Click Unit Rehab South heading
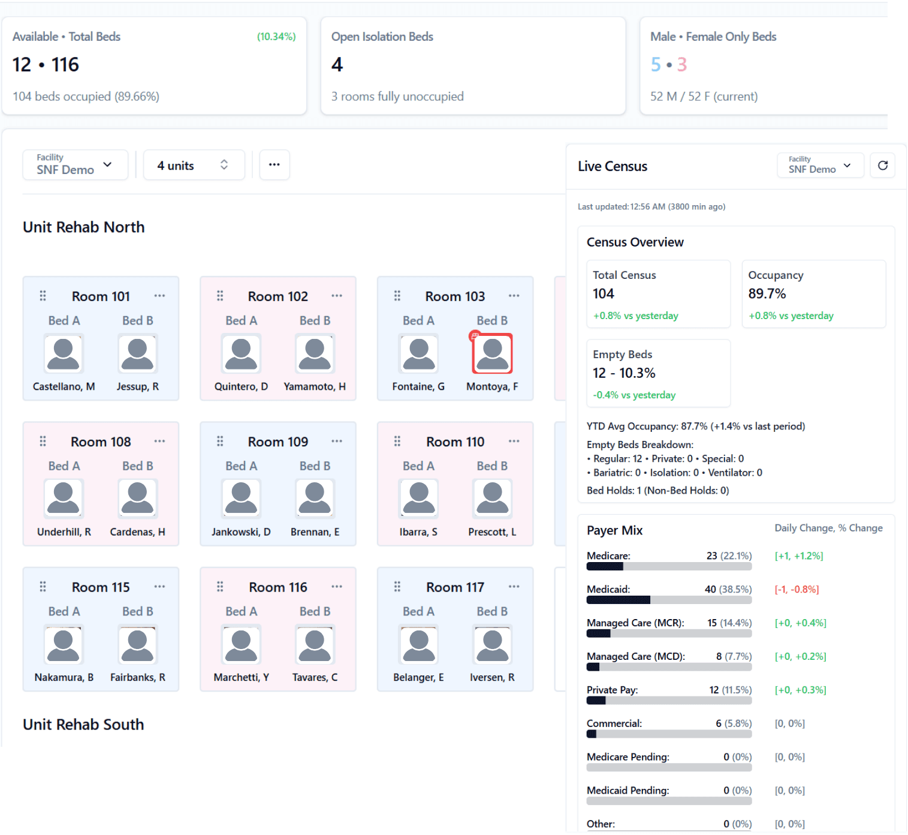908x835 pixels. point(83,725)
